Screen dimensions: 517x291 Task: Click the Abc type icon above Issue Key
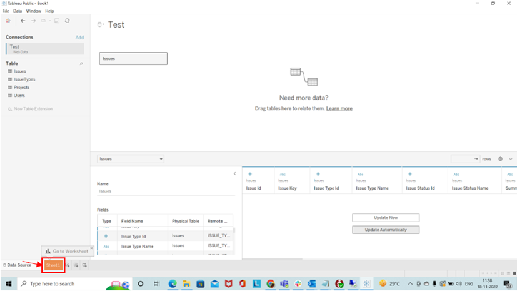click(x=283, y=174)
